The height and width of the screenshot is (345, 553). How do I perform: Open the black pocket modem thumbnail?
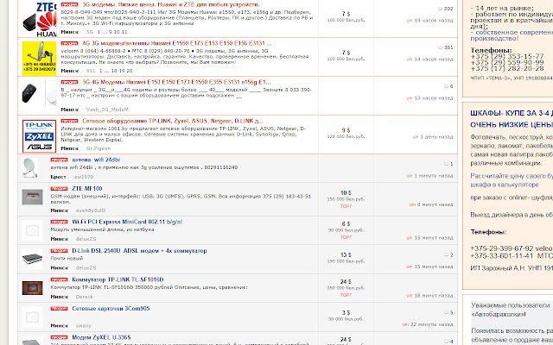click(39, 93)
